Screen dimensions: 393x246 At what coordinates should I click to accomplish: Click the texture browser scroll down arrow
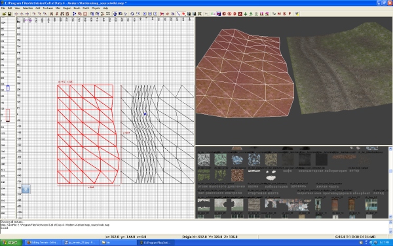pos(390,216)
